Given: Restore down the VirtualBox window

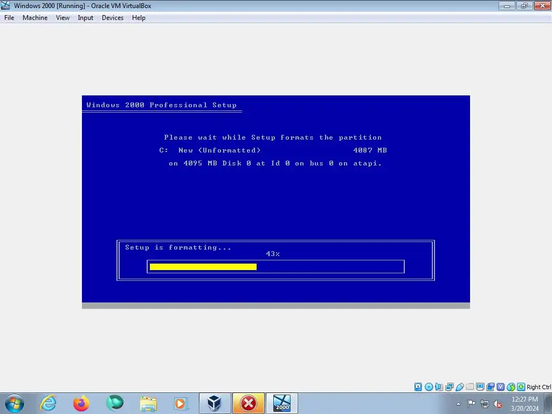Looking at the screenshot, I should 525,5.
